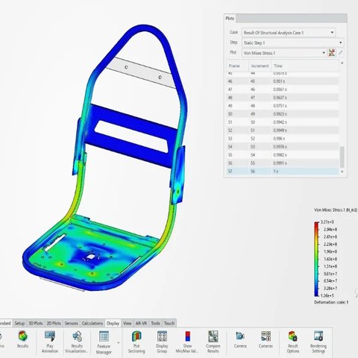Select frame 53 row
358x358 pixels.
pyautogui.click(x=283, y=139)
